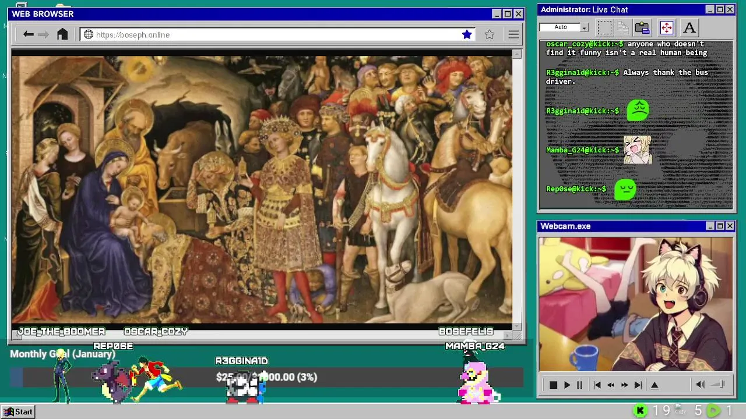Click the boseph.online address field
The image size is (746, 419).
[x=277, y=34]
